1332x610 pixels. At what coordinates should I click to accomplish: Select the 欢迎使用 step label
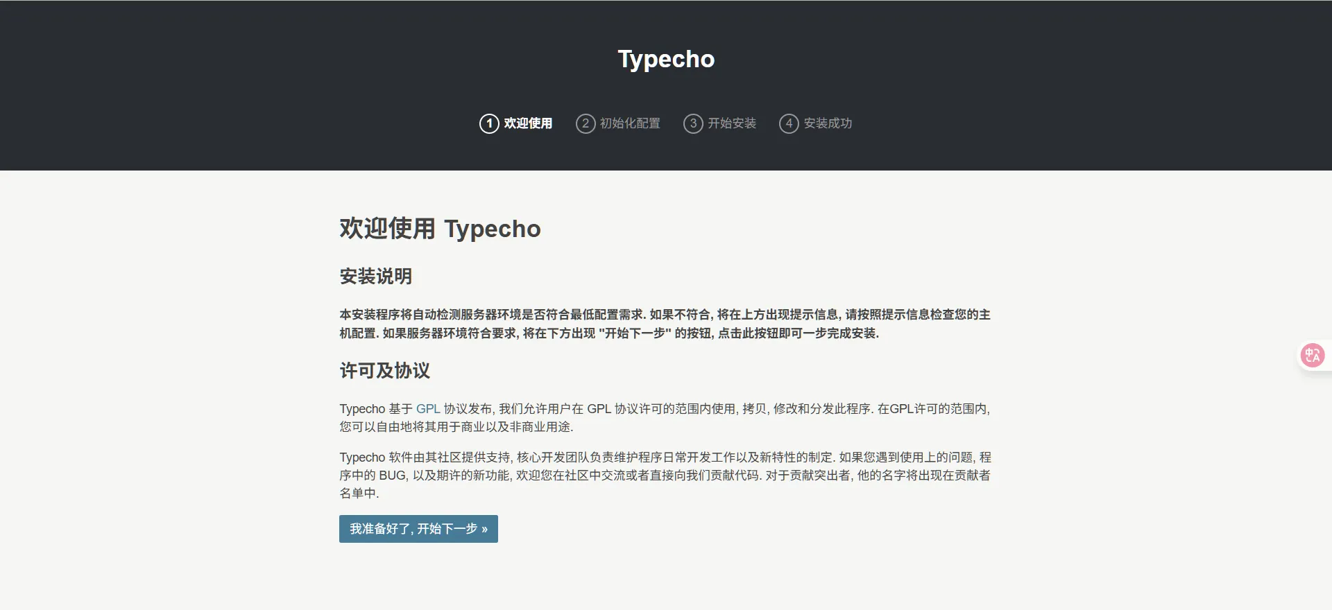click(528, 123)
